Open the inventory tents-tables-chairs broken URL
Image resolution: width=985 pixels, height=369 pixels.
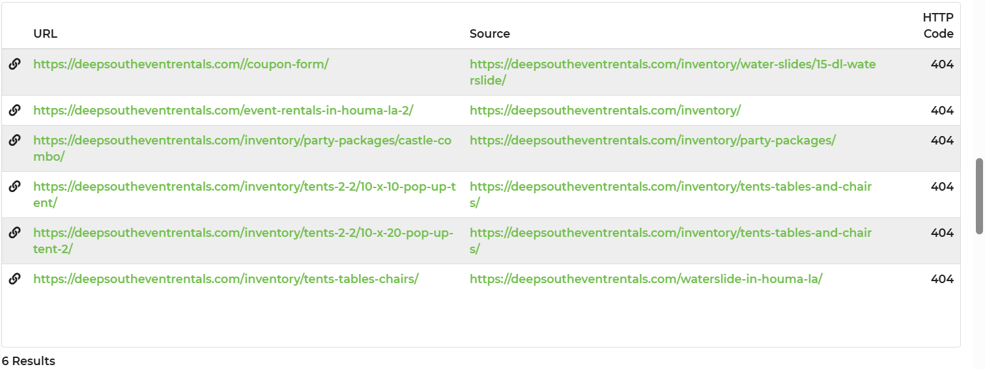point(225,279)
